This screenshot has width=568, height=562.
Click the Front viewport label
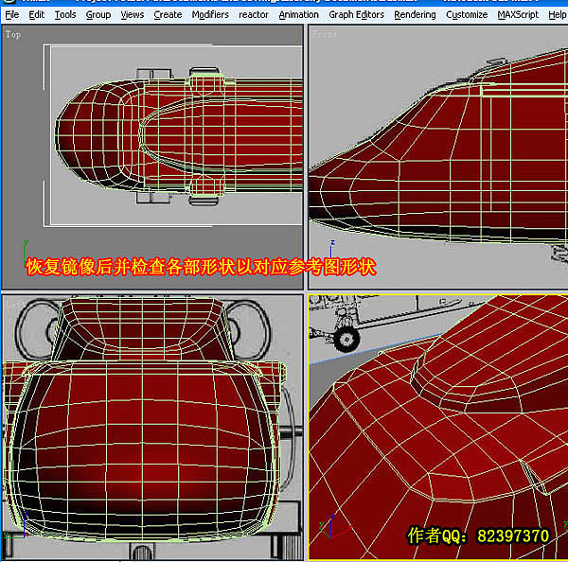325,34
